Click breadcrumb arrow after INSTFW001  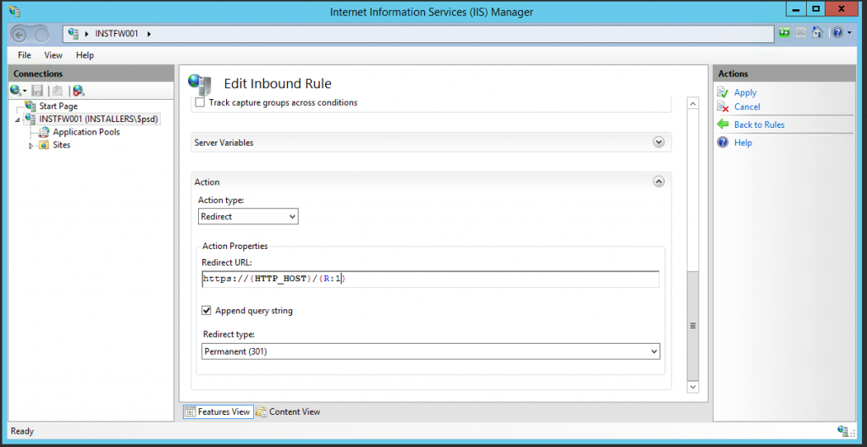point(149,34)
